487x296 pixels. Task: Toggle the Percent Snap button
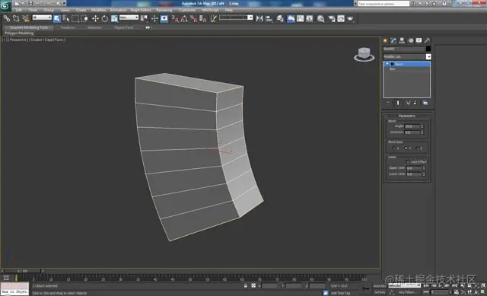[x=193, y=18]
